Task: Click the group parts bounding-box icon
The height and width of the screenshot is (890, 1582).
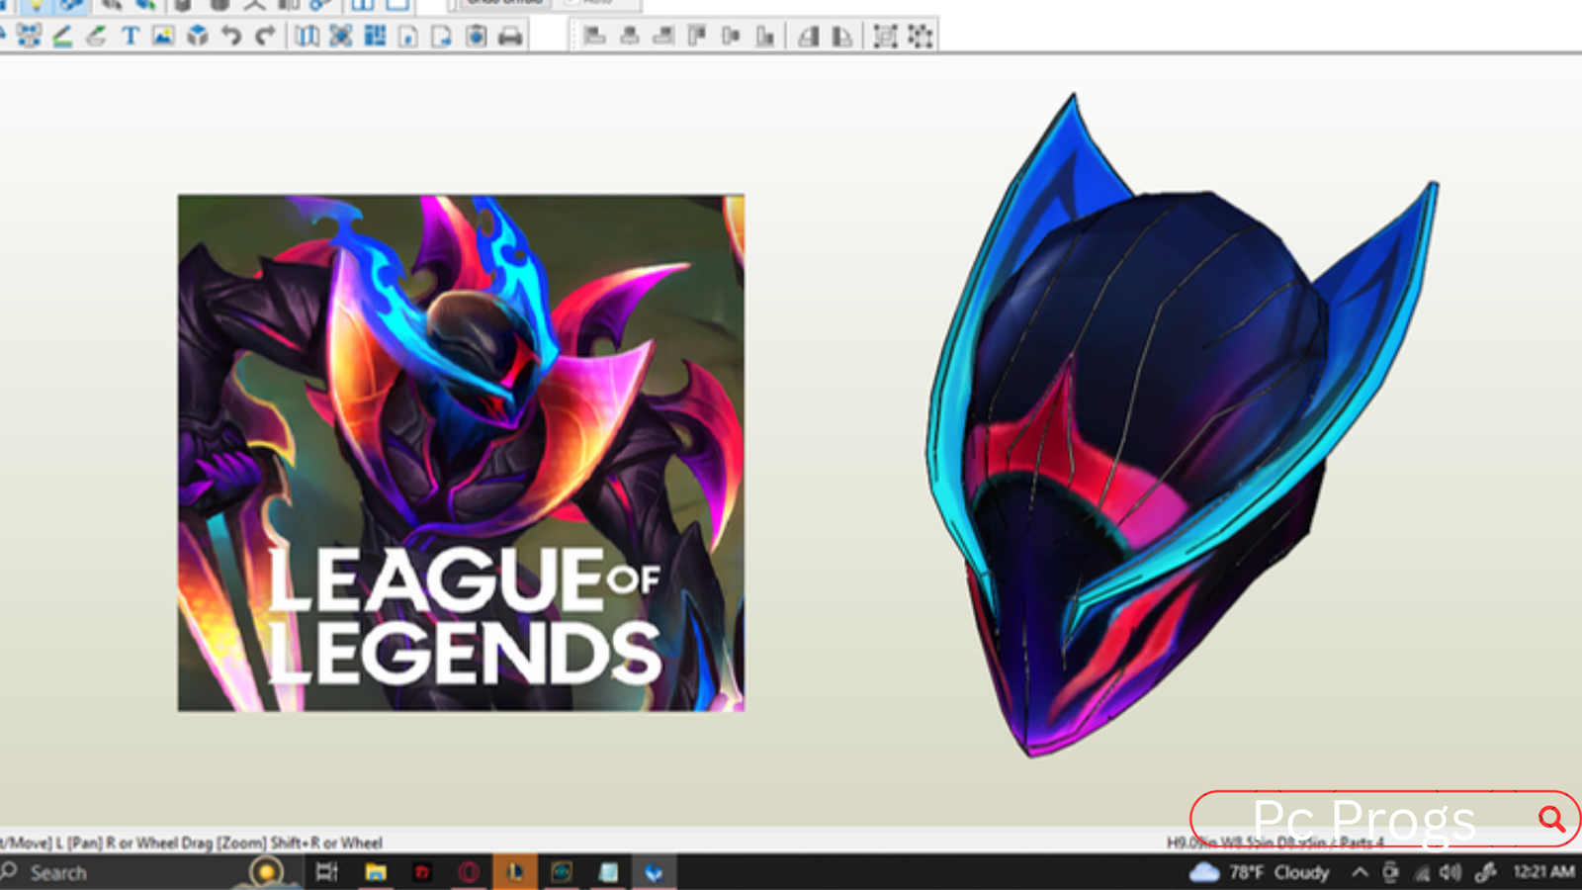Action: (x=886, y=37)
